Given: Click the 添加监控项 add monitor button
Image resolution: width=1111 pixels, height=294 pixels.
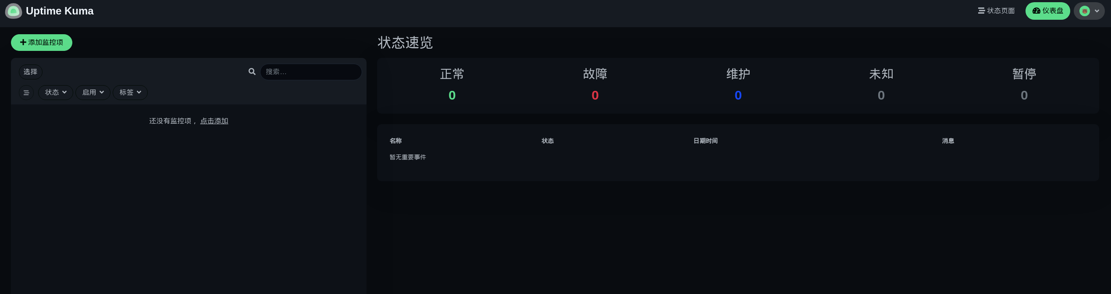Looking at the screenshot, I should (42, 43).
